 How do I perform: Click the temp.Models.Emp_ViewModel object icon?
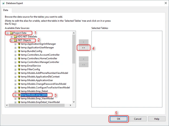pyautogui.click(x=19, y=98)
